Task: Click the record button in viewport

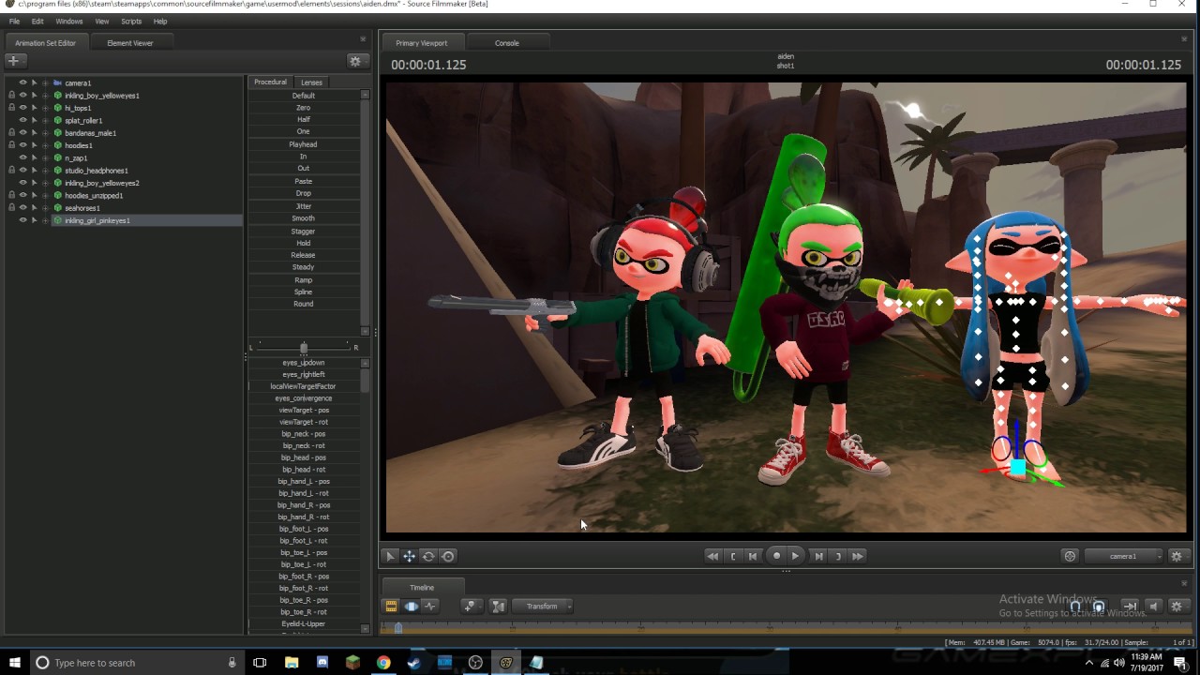Action: [776, 556]
